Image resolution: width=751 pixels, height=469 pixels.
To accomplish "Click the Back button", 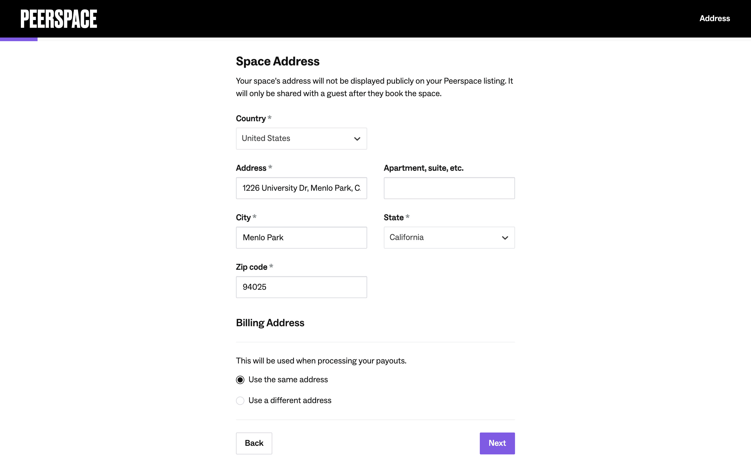I will pyautogui.click(x=254, y=443).
